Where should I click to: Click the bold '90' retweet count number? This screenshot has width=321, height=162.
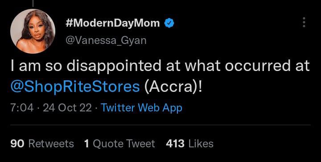(x=17, y=144)
